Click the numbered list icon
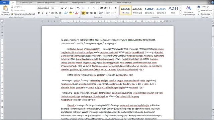 (x=89, y=8)
